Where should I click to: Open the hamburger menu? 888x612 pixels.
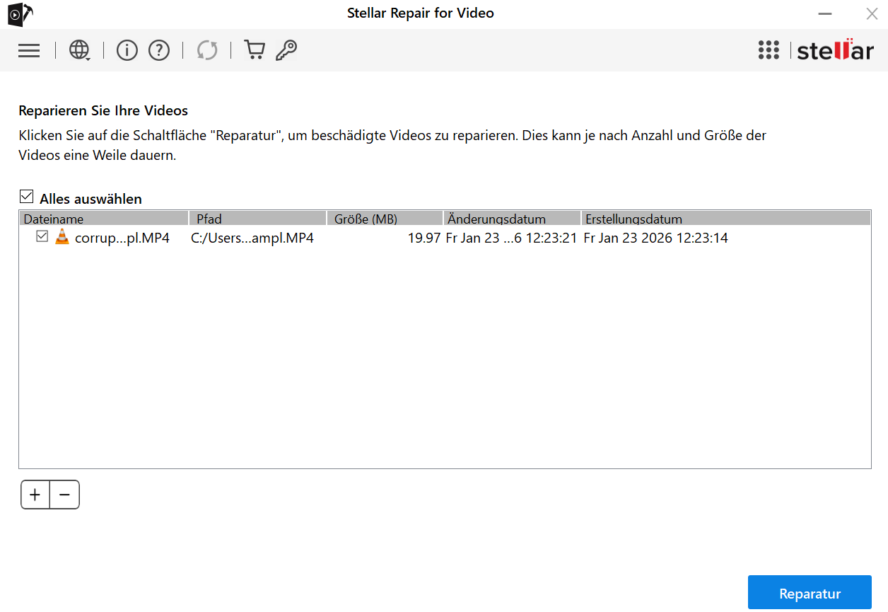29,50
